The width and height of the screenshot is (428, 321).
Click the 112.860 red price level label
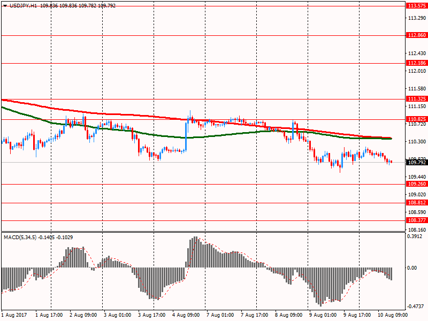click(x=417, y=35)
